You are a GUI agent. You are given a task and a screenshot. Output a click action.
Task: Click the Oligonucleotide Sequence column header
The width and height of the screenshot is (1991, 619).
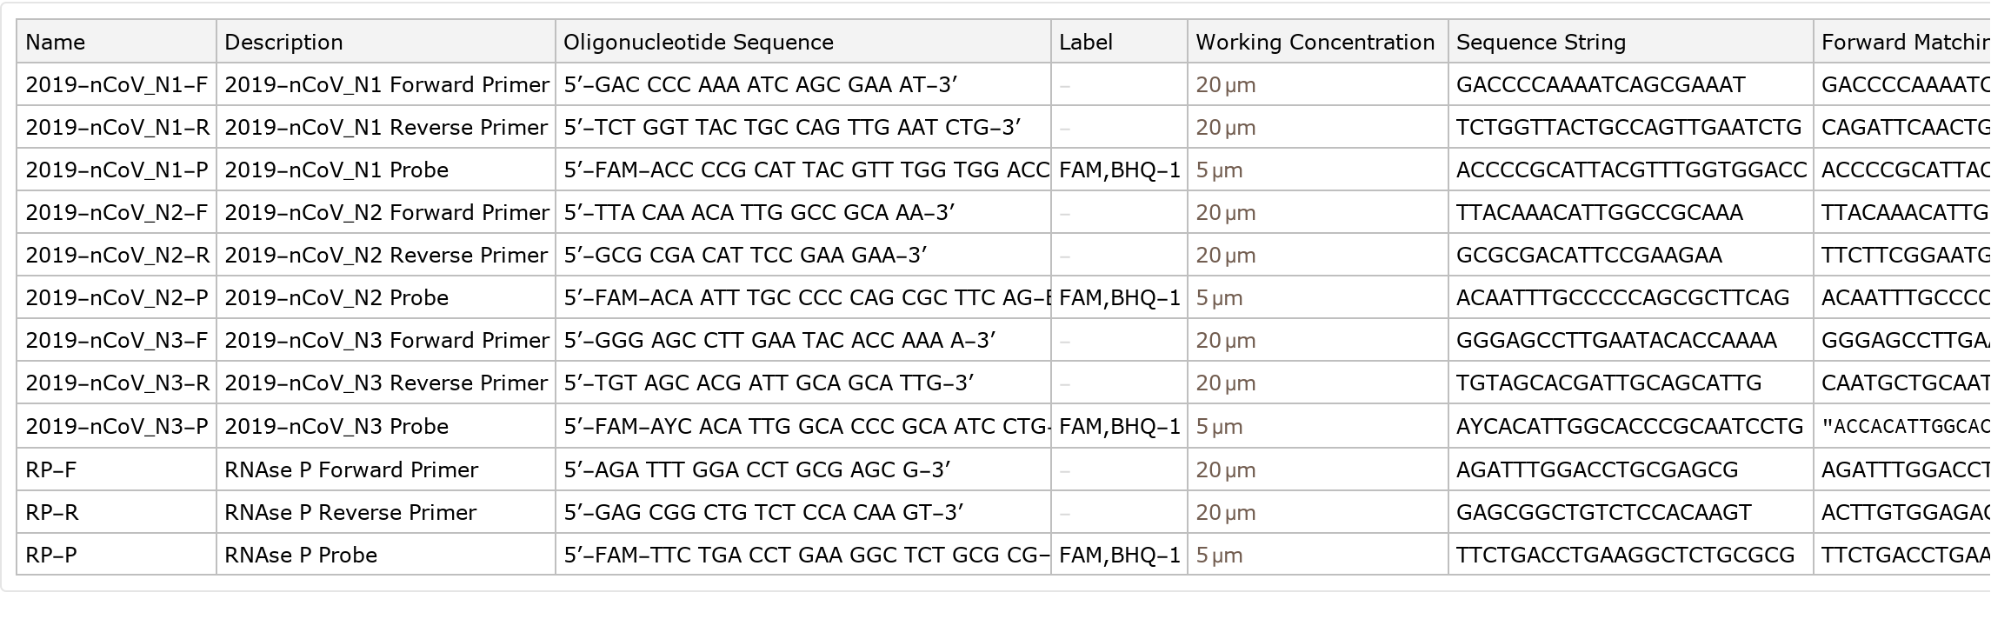[x=698, y=43]
